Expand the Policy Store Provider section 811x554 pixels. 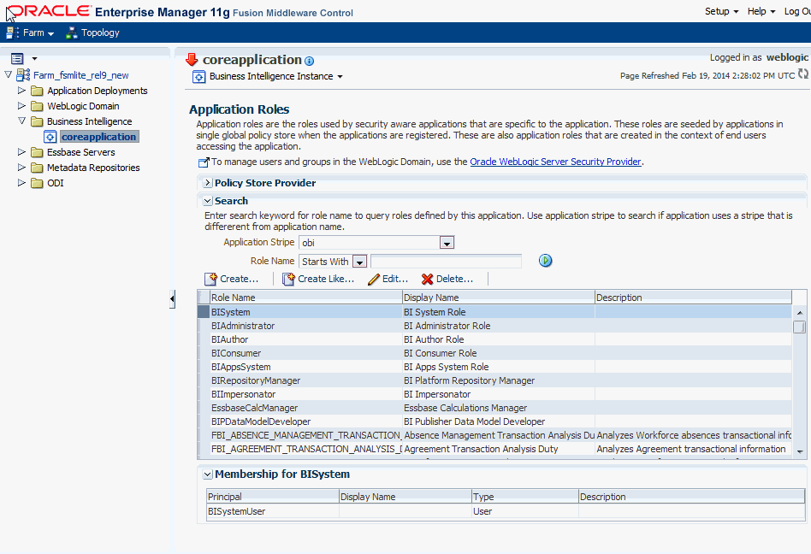(x=207, y=183)
